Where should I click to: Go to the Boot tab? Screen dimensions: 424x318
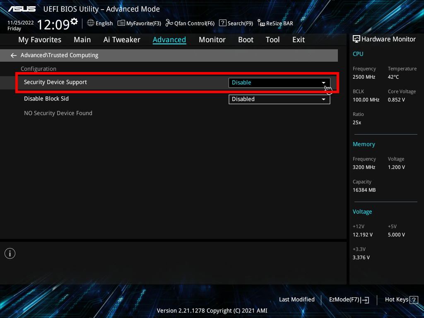tap(246, 40)
